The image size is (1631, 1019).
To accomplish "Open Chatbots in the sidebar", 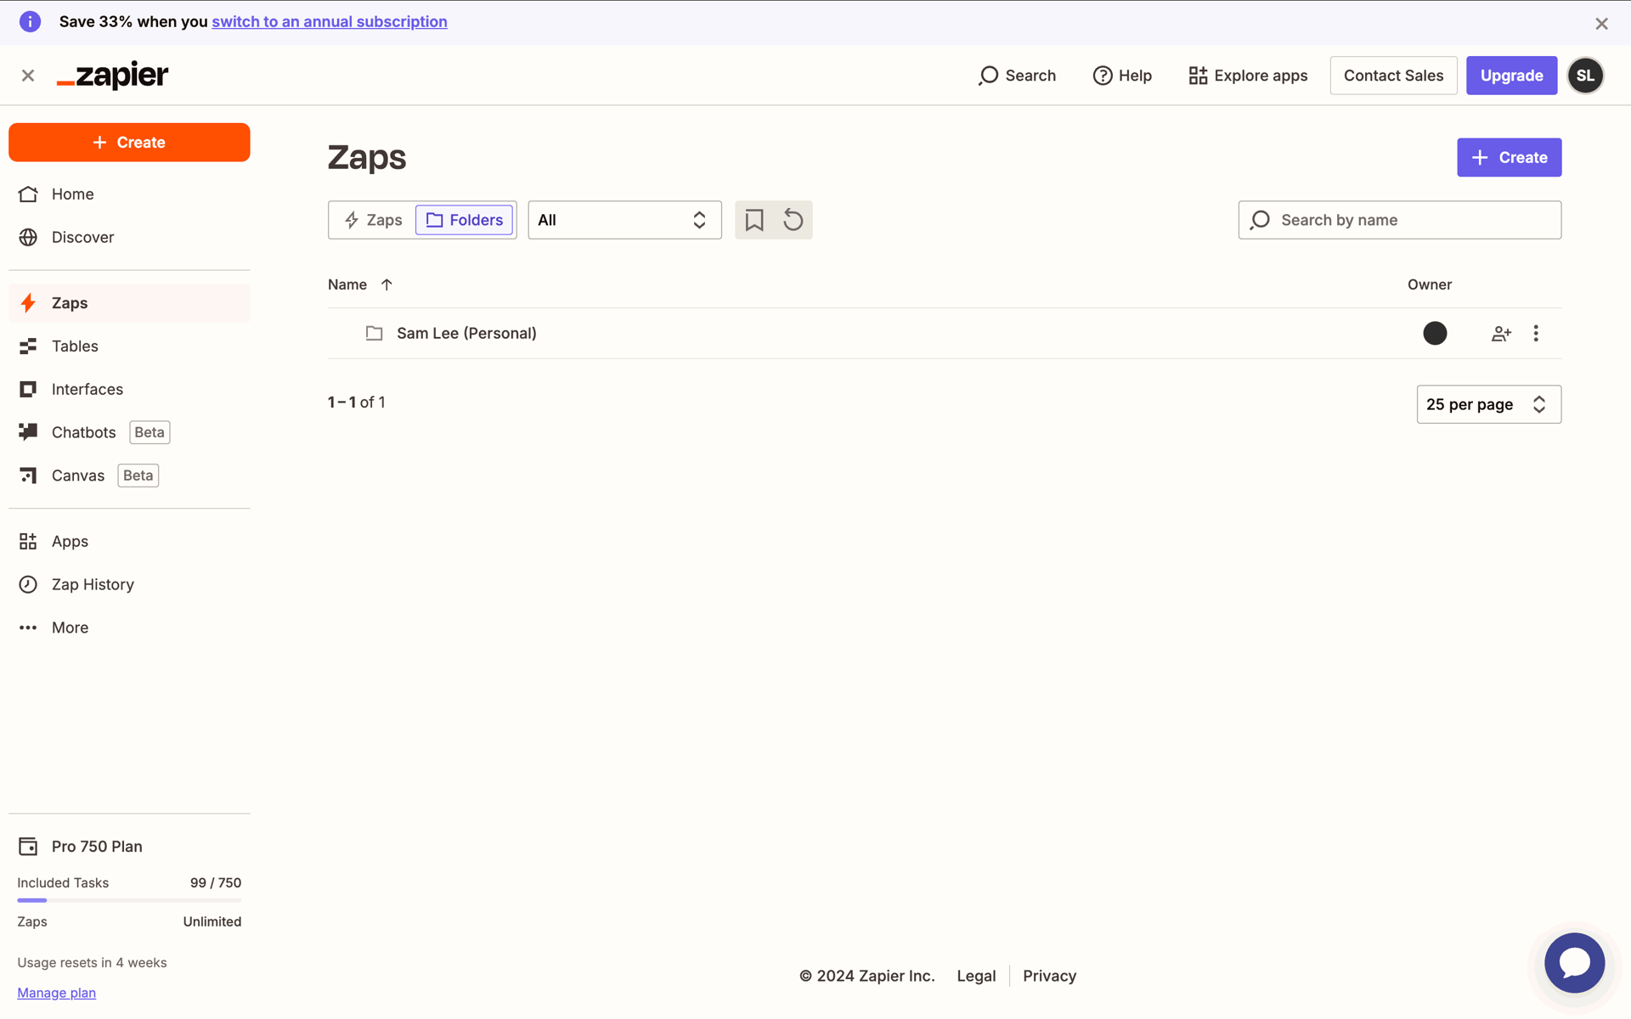I will tap(129, 432).
